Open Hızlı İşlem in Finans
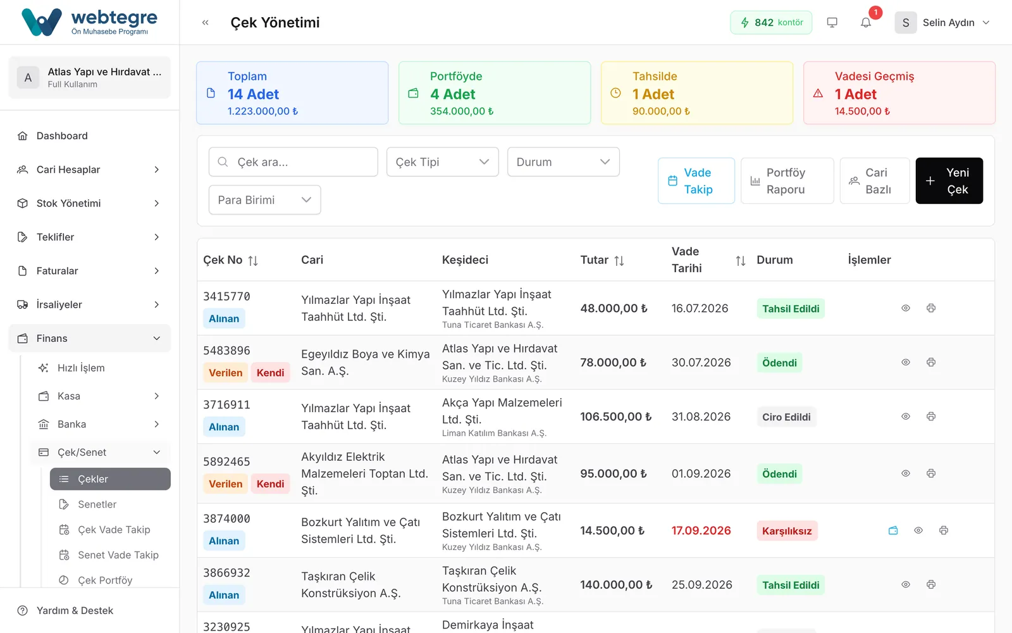This screenshot has width=1012, height=633. coord(101,368)
